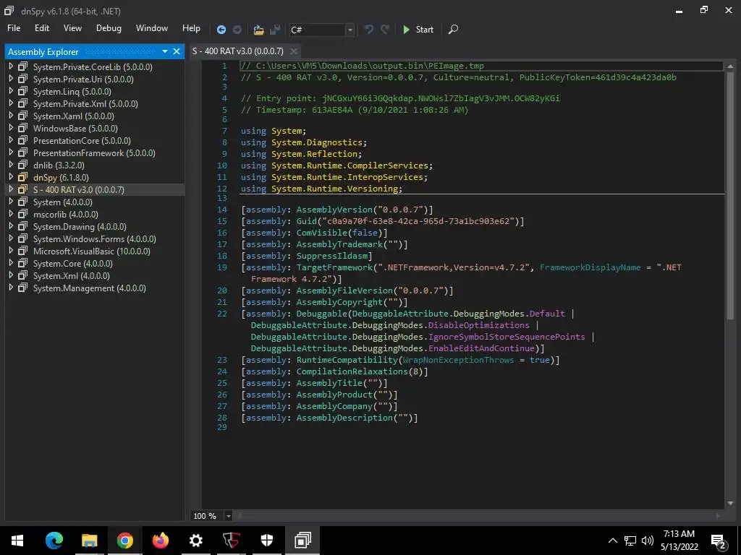
Task: Click the assembly icon beside WindowsBase
Action: (x=22, y=129)
